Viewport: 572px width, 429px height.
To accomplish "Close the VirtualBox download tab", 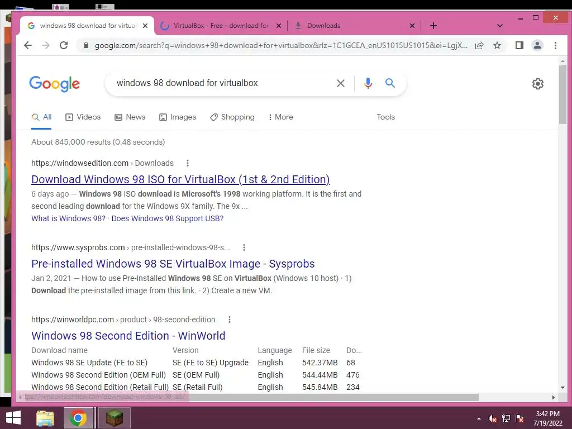I will 278,26.
